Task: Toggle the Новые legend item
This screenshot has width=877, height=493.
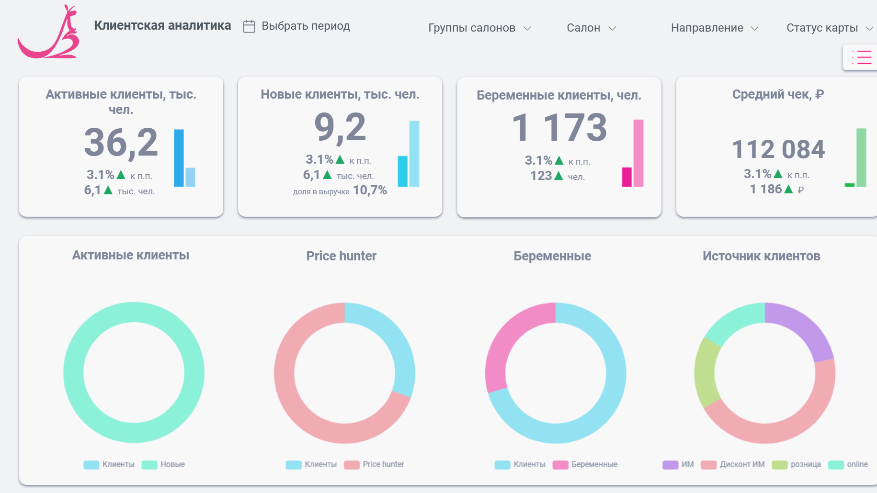Action: 163,464
